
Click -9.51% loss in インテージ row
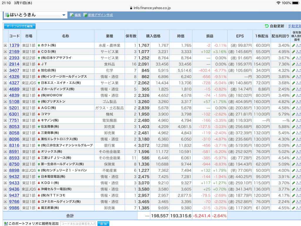click(220, 77)
